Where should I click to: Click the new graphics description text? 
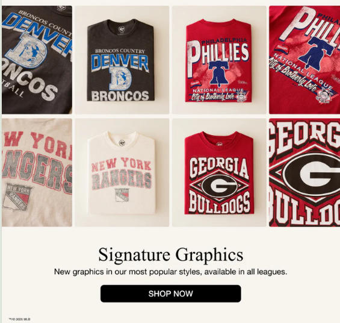coord(170,272)
